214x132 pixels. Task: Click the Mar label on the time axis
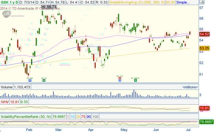[59, 130]
